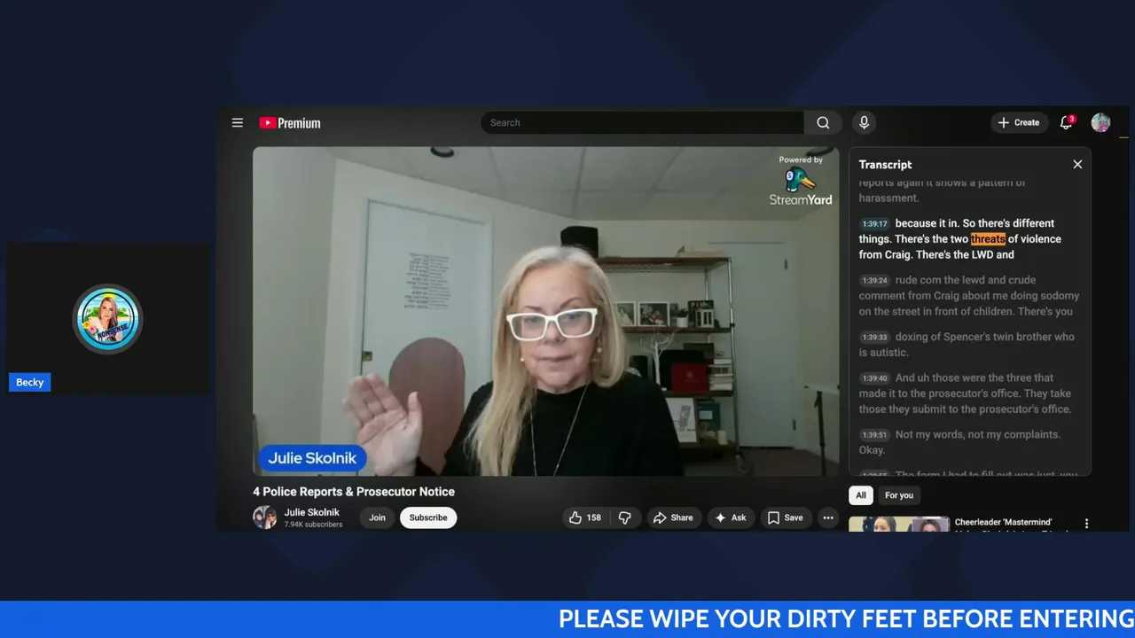Select the 'For you' filter chip
The height and width of the screenshot is (638, 1135).
(x=898, y=495)
